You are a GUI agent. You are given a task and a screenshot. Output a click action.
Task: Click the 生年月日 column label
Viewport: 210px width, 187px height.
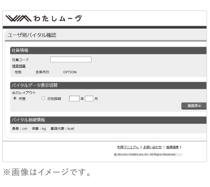click(42, 72)
